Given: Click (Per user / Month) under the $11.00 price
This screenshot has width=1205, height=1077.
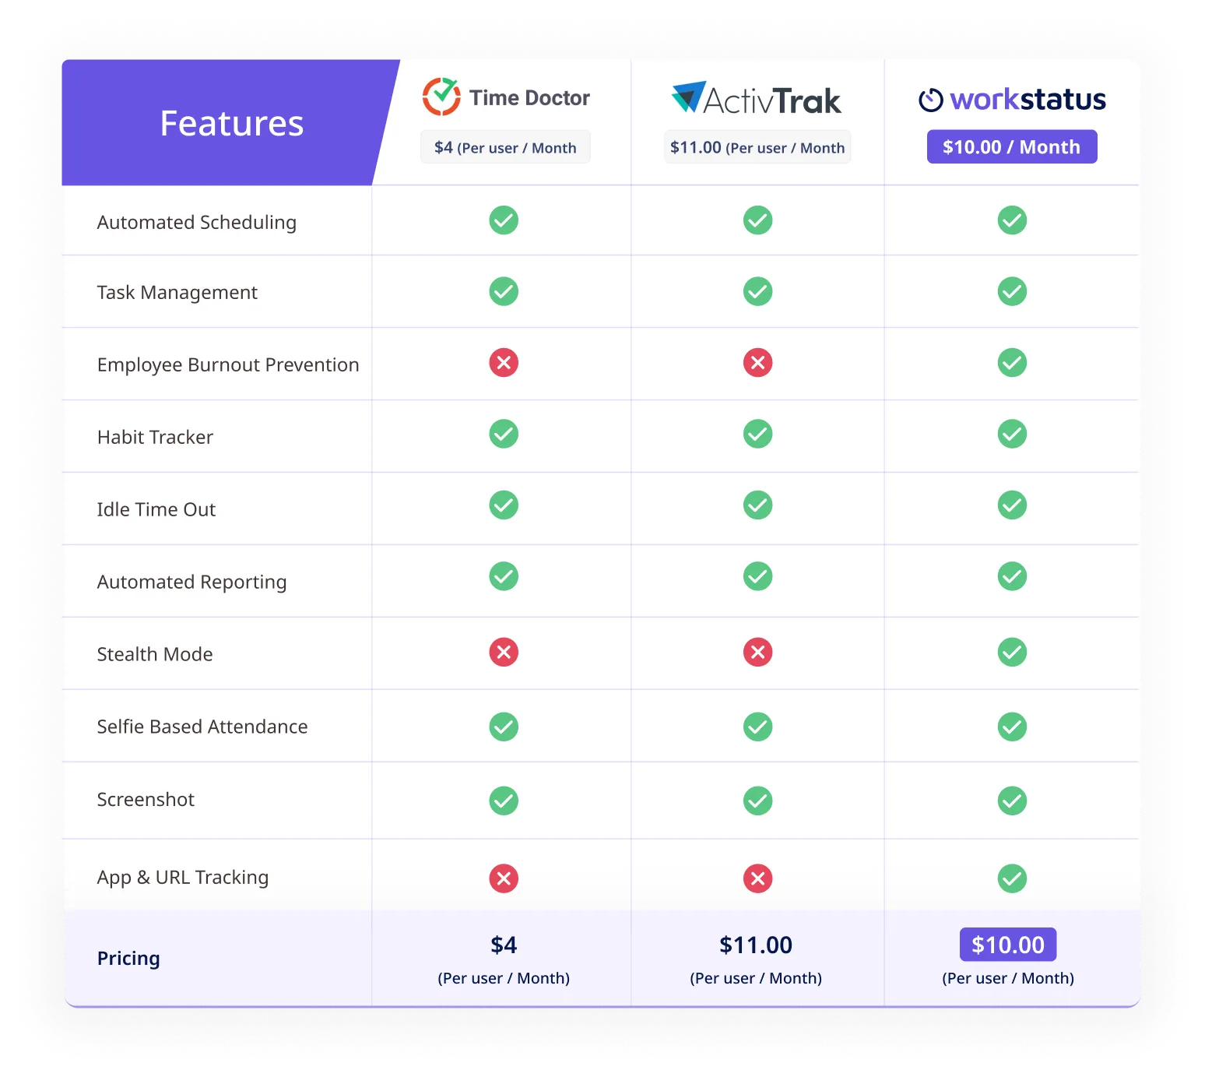Looking at the screenshot, I should [x=756, y=978].
